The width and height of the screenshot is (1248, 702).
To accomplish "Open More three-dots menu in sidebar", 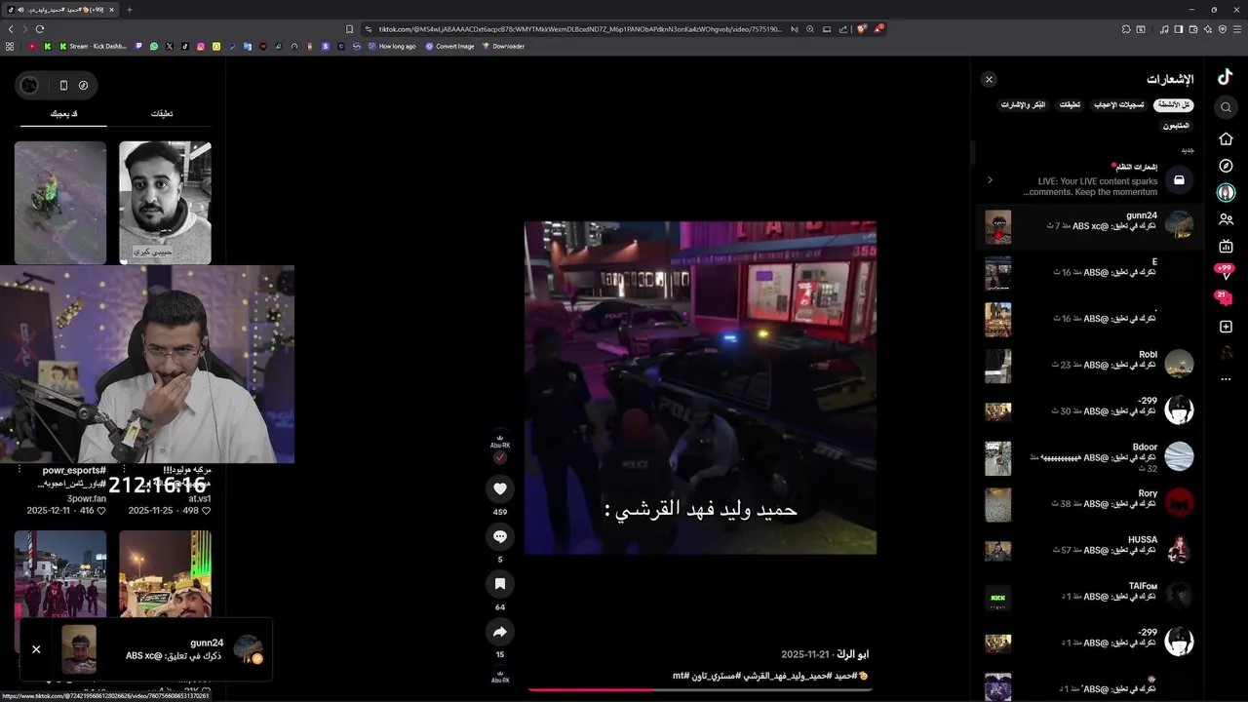I will coord(1227,379).
